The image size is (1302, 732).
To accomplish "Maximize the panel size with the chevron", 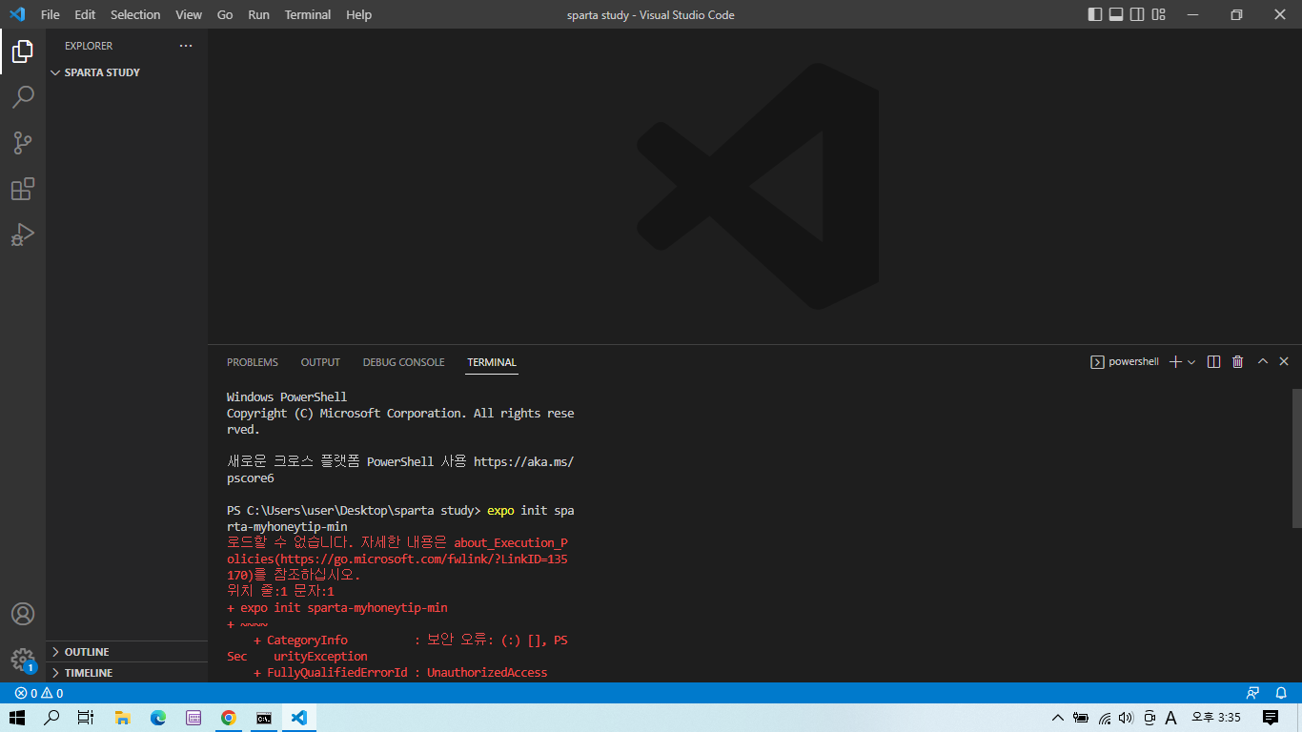I will pos(1263,362).
